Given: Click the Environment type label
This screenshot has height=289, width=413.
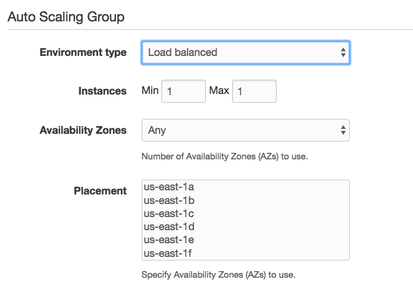Looking at the screenshot, I should (83, 52).
